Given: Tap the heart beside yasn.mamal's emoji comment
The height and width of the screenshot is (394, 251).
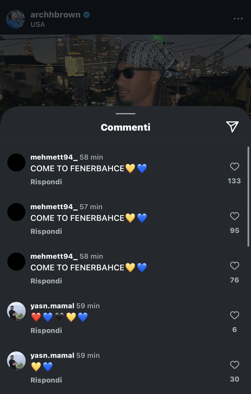Looking at the screenshot, I should tap(234, 316).
